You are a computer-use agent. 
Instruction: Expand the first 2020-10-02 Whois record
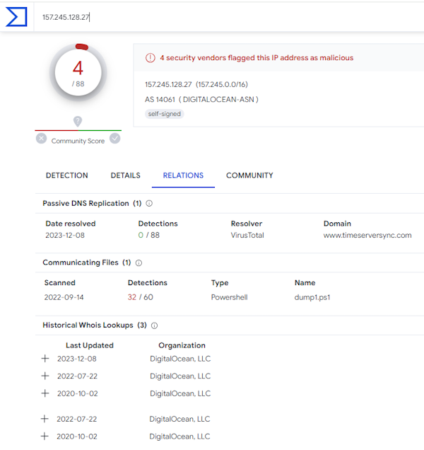[45, 393]
